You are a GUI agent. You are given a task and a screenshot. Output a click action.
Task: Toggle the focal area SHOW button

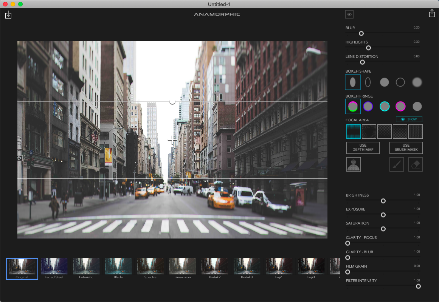[x=409, y=119]
